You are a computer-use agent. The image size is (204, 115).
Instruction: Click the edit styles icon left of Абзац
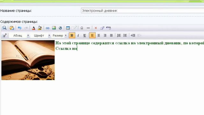pos(4,35)
